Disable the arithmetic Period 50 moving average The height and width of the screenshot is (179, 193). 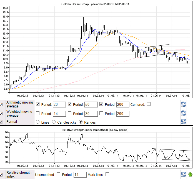[x=70, y=104]
